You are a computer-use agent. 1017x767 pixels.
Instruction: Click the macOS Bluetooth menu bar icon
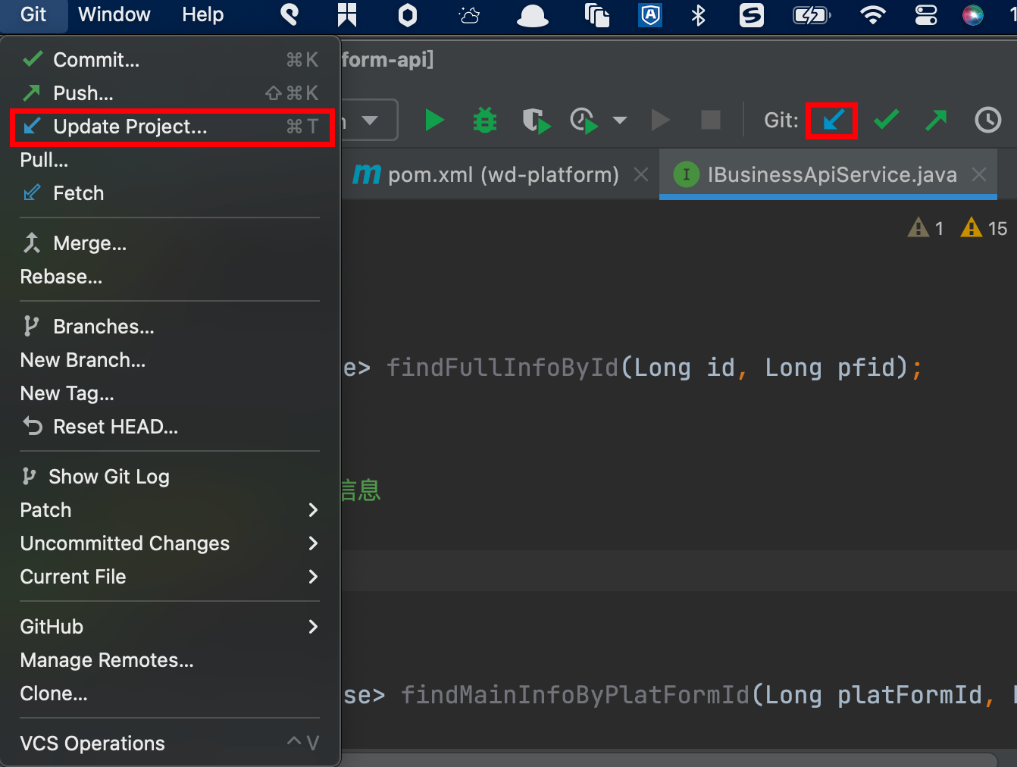[699, 15]
